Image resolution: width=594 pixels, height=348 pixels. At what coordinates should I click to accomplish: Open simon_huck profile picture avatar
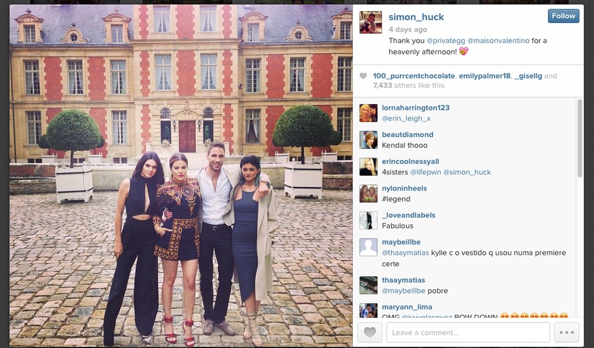coord(370,22)
